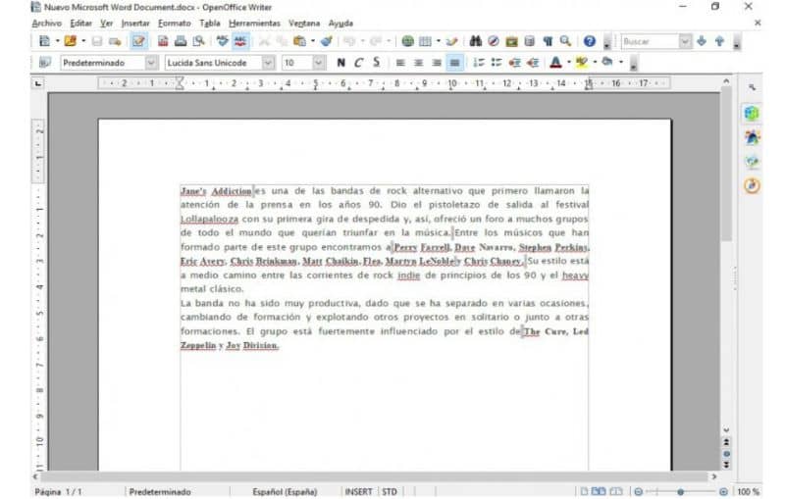
Task: Click the Hyperlink globe icon
Action: (407, 41)
